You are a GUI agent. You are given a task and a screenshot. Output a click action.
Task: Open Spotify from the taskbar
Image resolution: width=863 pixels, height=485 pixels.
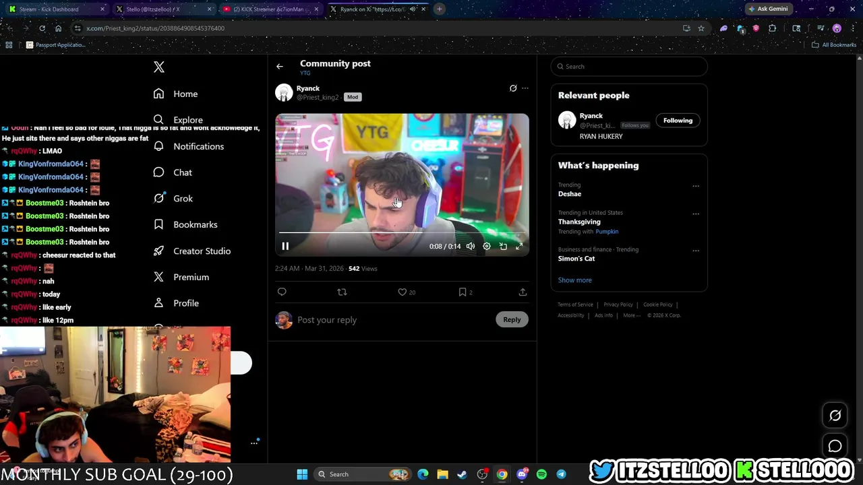[x=541, y=474]
